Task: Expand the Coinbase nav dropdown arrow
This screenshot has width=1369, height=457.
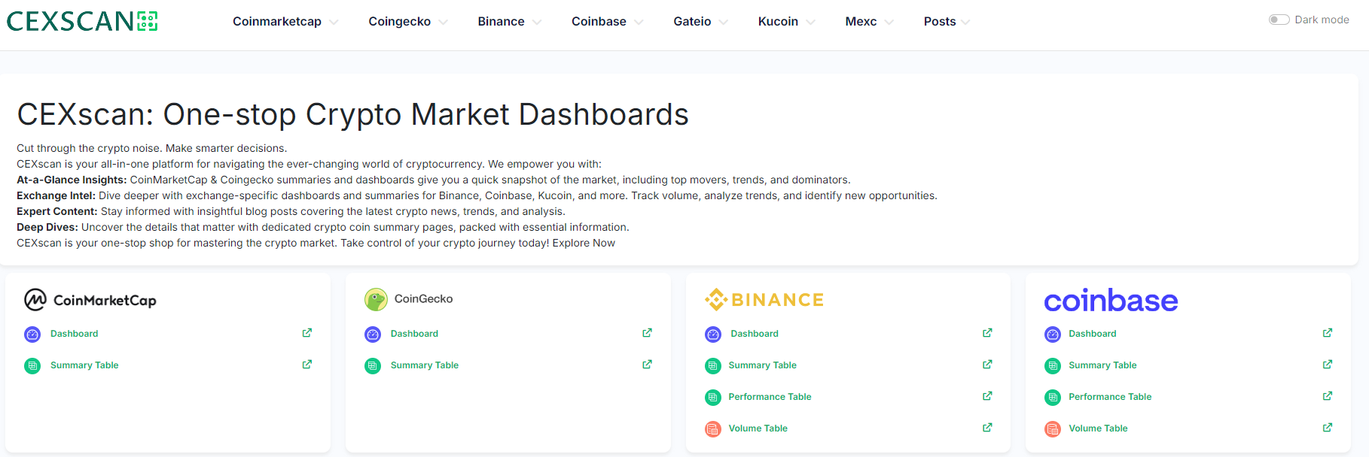Action: click(639, 22)
